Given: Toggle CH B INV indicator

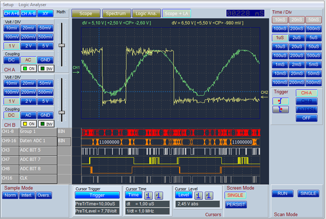Looking at the screenshot, I should [x=47, y=124].
